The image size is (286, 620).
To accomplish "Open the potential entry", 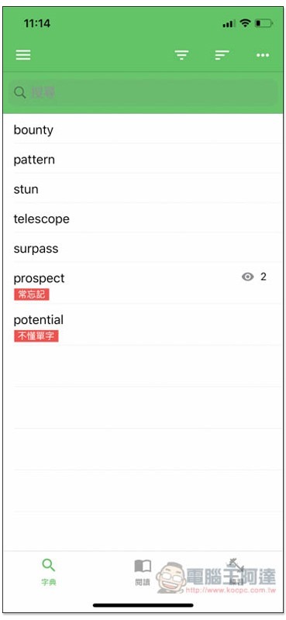I will tap(143, 325).
